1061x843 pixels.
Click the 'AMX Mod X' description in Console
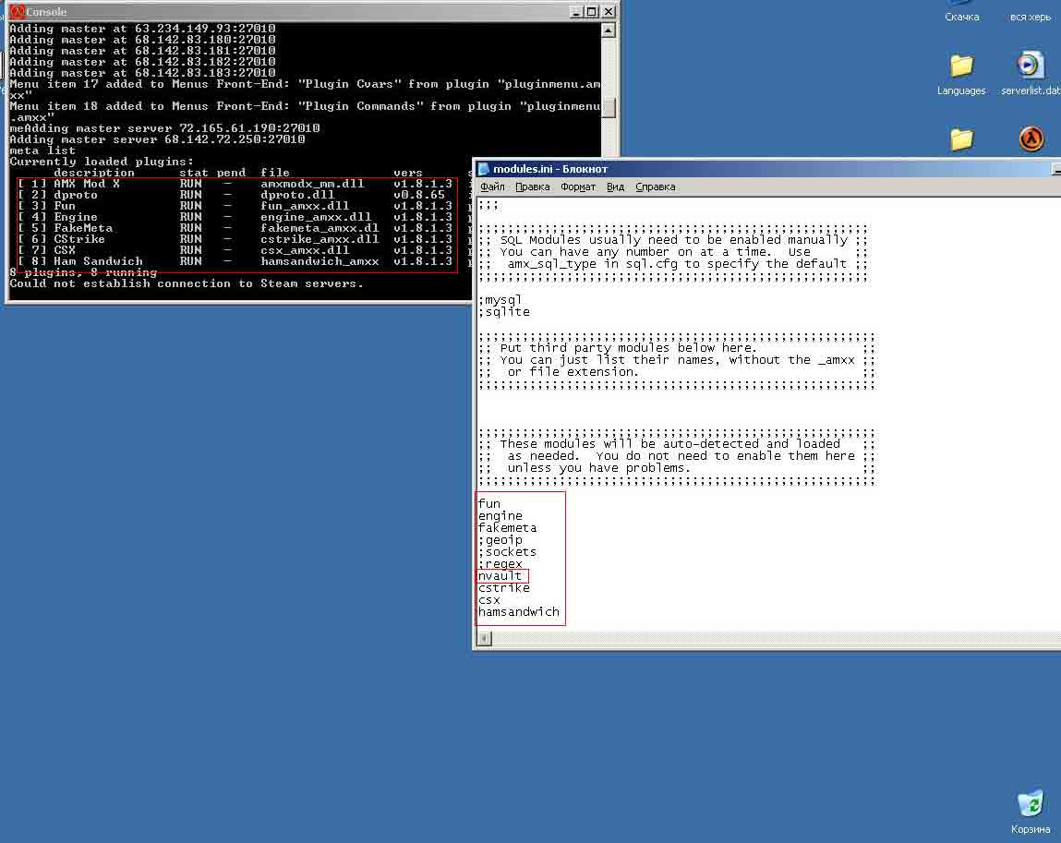[x=87, y=184]
